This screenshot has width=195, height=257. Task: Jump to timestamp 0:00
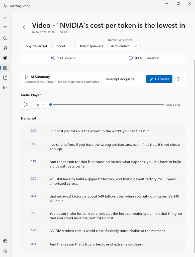pyautogui.click(x=33, y=130)
